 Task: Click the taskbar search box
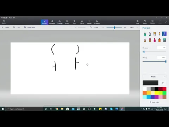pos(24,109)
